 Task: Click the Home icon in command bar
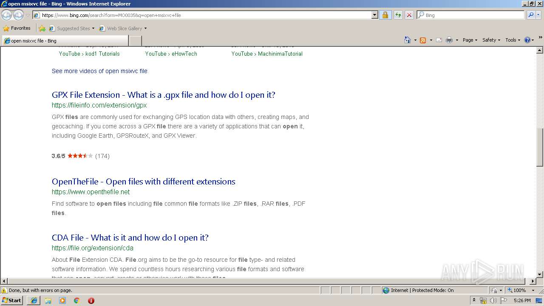tap(407, 40)
